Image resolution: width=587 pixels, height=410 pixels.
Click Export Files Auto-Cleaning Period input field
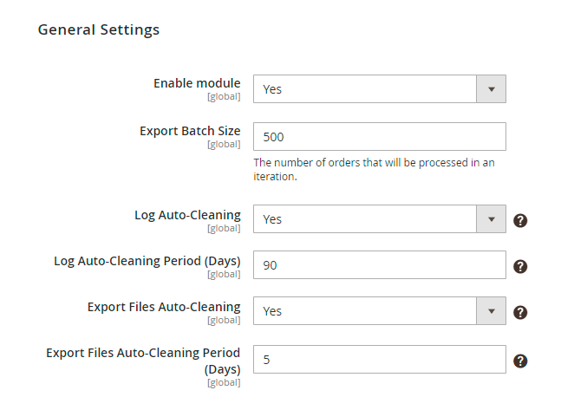click(379, 359)
